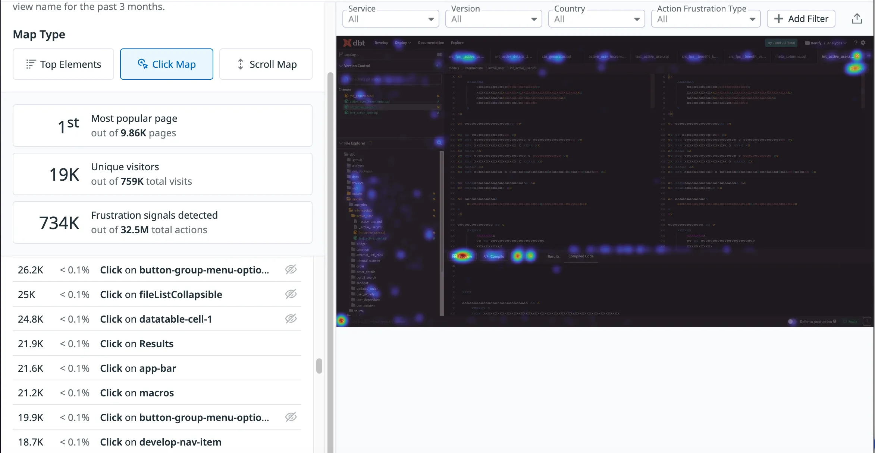Click the source folder in File Explorer
Image resolution: width=875 pixels, height=453 pixels.
(356, 311)
